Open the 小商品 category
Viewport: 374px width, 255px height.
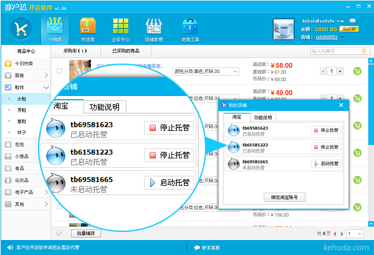coord(26,156)
